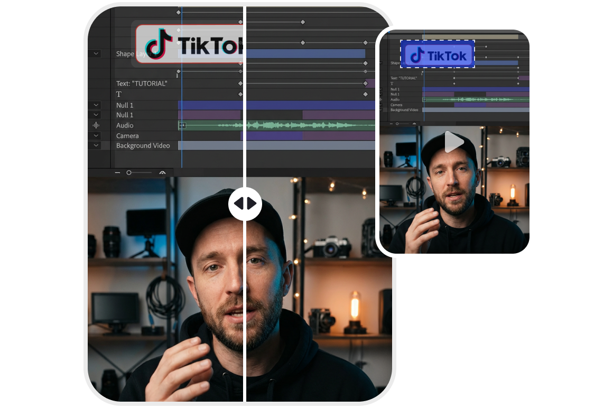Viewport: 613px width, 408px height.
Task: Expand the upper Null 1 layer chevron
Action: (96, 105)
